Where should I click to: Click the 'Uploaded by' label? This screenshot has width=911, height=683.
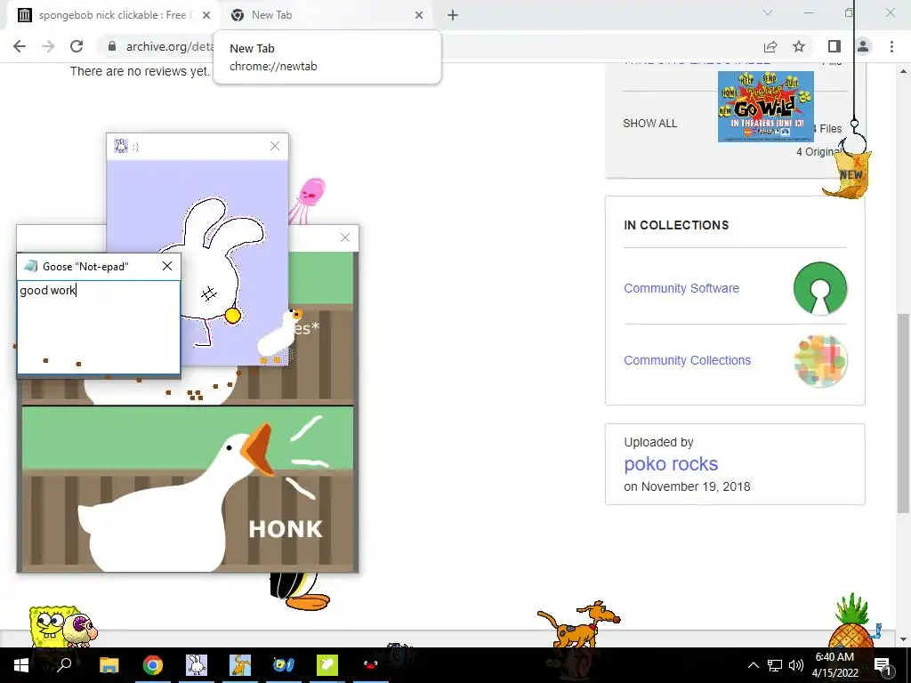click(659, 442)
